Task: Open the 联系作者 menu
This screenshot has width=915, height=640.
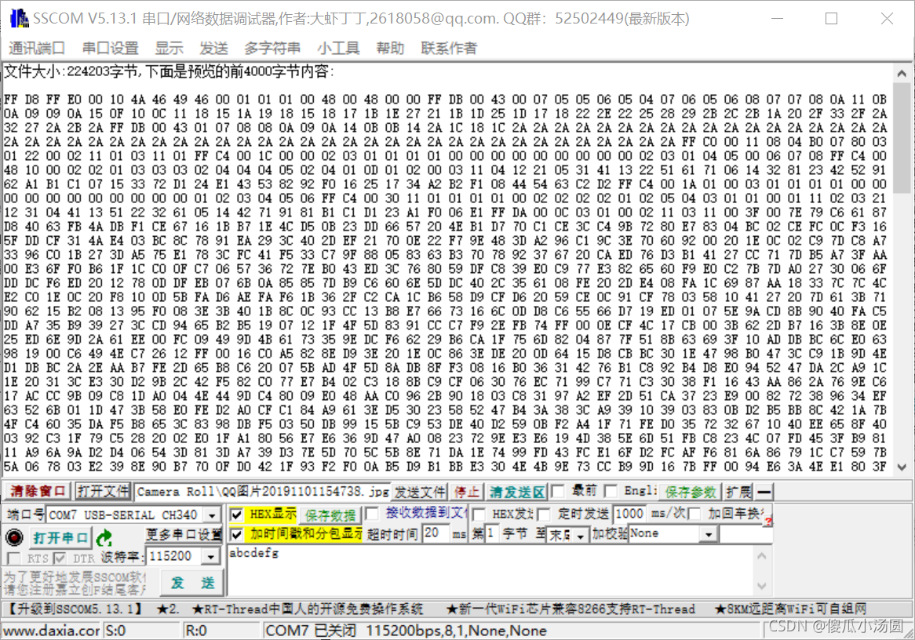Action: tap(449, 48)
